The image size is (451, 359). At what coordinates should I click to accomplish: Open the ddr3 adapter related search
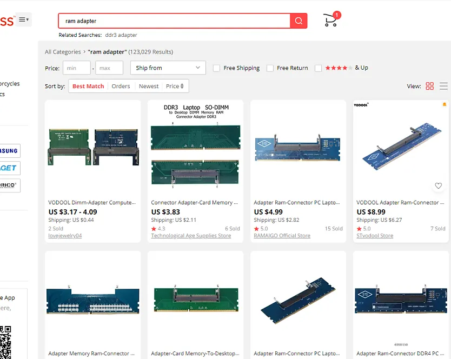[121, 35]
